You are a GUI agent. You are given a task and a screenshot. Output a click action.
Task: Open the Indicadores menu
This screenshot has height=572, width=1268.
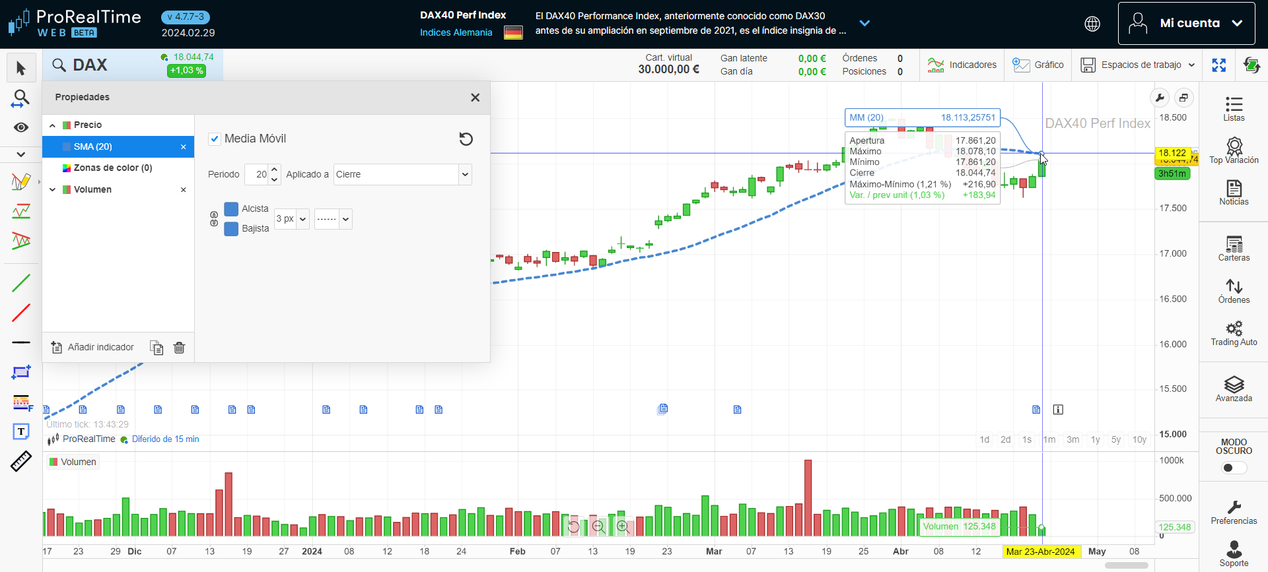point(962,65)
